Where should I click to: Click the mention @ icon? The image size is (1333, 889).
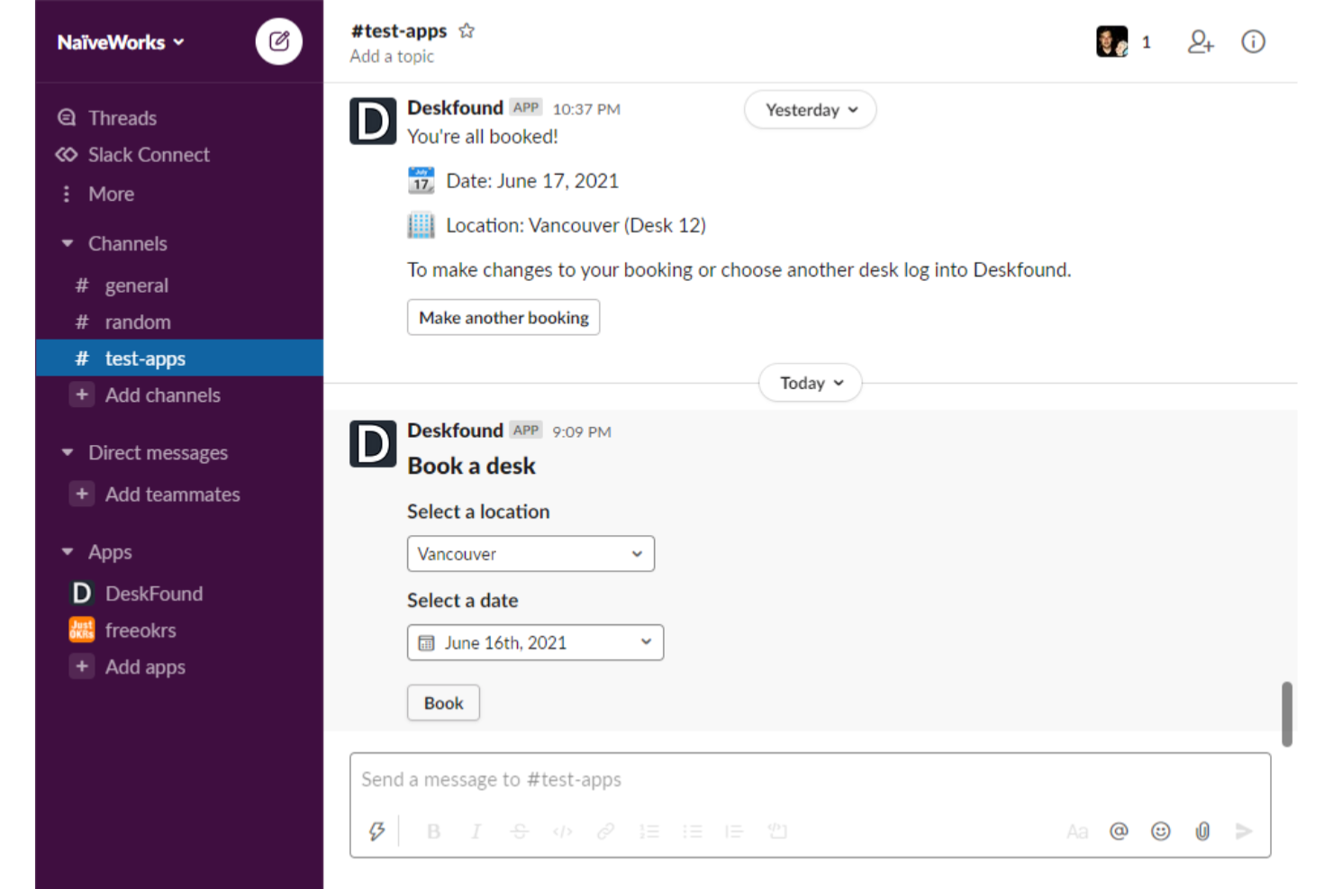tap(1119, 831)
